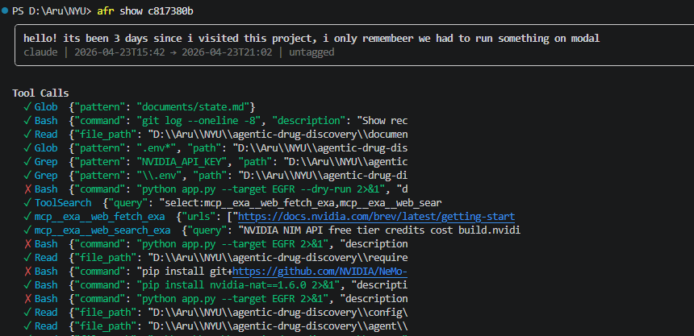Click the command text 'afr show c817380b'
Screen dimensions: 694x336
point(145,11)
